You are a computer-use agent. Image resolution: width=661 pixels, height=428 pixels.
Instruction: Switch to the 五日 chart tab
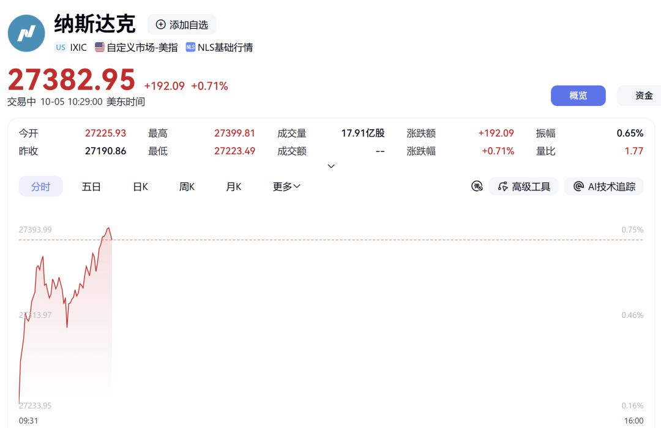(x=91, y=186)
